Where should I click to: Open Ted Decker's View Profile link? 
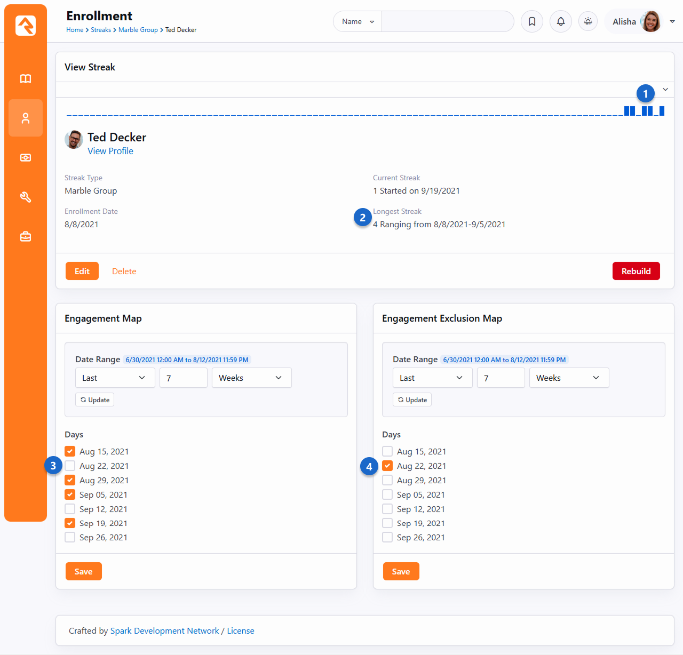(110, 151)
